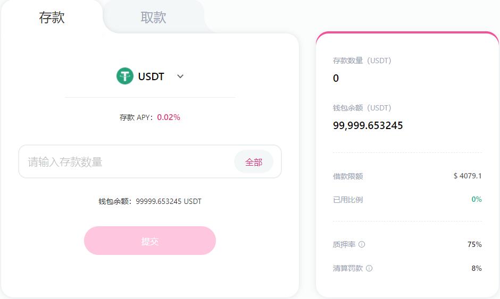
Task: Click the 存款数量 (USDT) label
Action: tap(362, 61)
